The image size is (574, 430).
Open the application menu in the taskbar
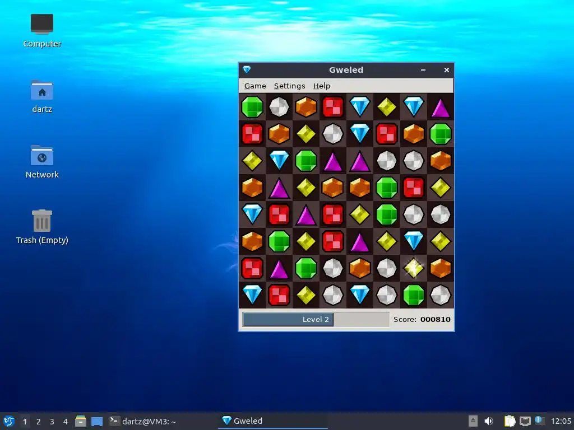8,421
